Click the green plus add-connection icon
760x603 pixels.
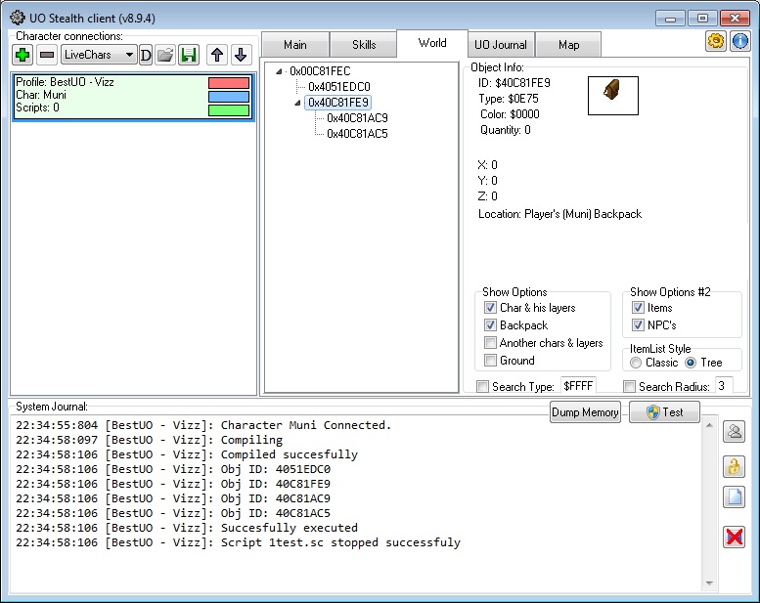point(23,56)
